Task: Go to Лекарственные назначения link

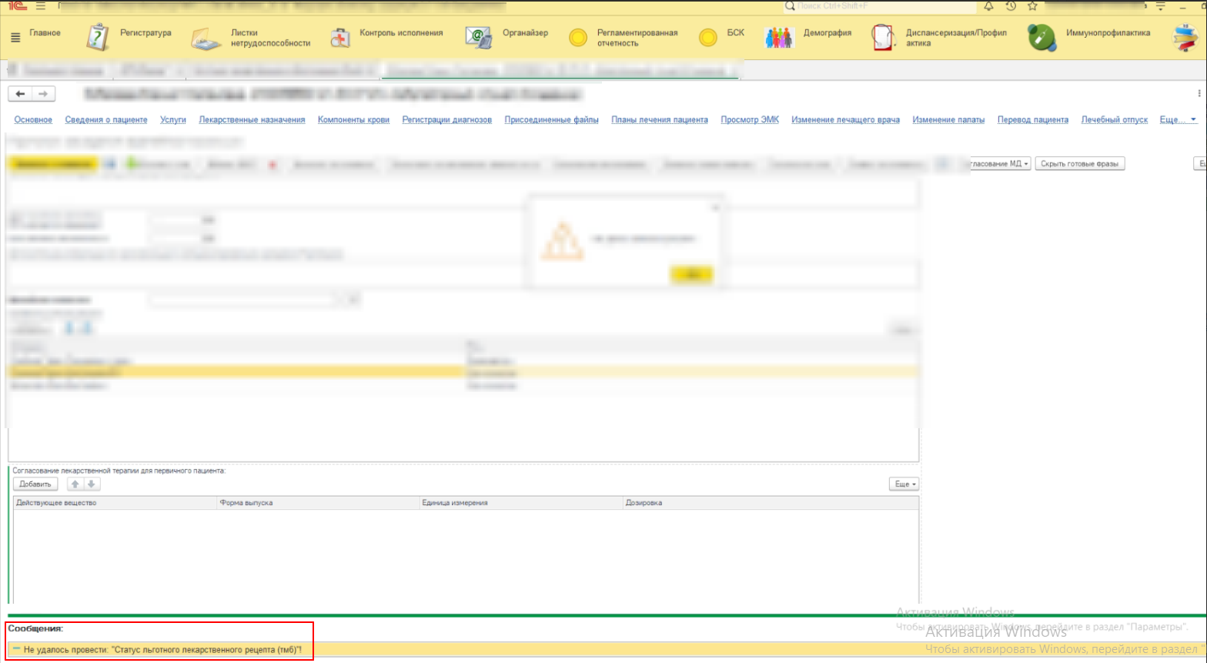Action: tap(252, 120)
